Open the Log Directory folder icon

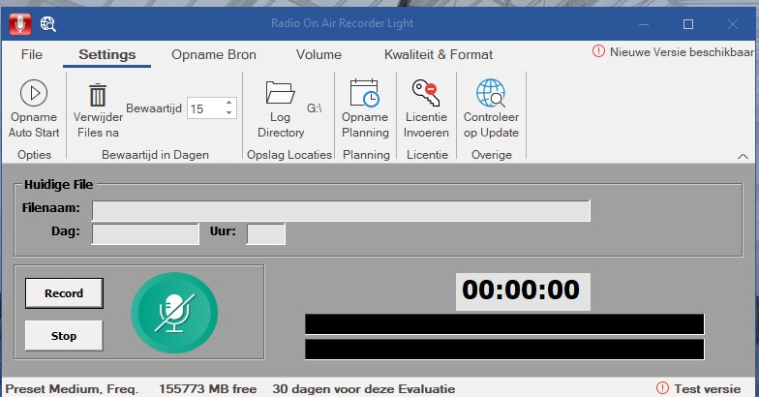click(281, 93)
